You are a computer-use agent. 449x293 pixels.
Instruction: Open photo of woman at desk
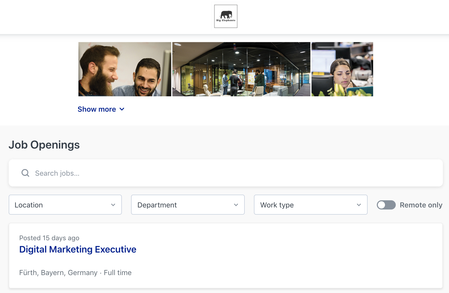point(342,69)
